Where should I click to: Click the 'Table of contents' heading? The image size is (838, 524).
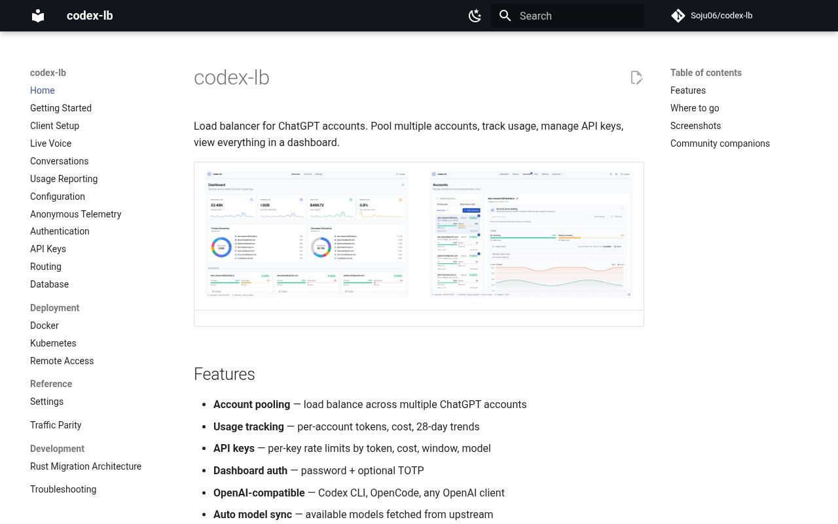coord(706,73)
